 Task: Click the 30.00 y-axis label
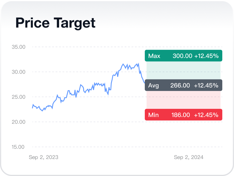[x=18, y=72]
